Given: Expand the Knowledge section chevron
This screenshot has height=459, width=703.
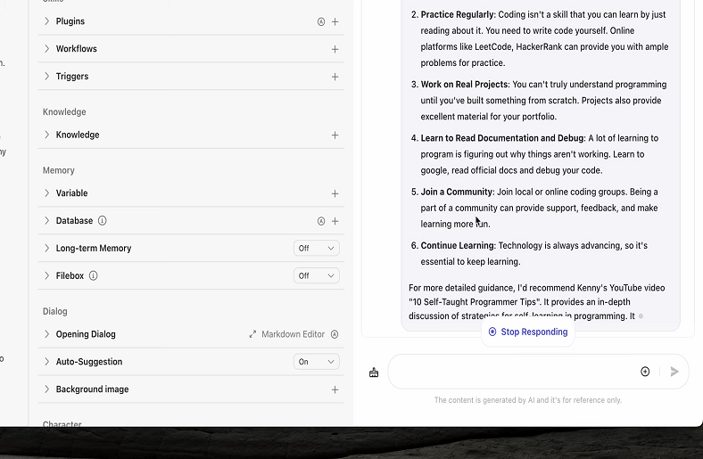Looking at the screenshot, I should 46,135.
